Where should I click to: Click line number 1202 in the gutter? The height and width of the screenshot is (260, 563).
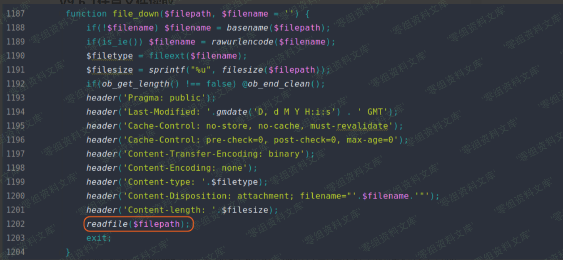pos(15,224)
